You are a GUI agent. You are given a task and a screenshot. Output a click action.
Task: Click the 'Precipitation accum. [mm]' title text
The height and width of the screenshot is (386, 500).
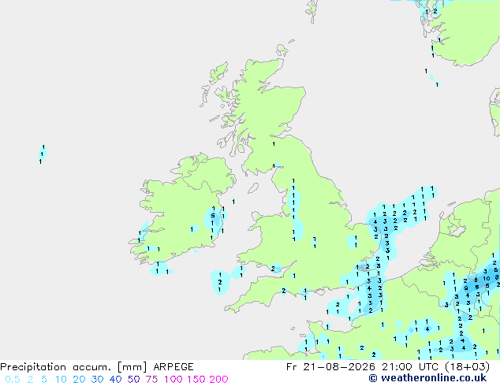coord(73,367)
